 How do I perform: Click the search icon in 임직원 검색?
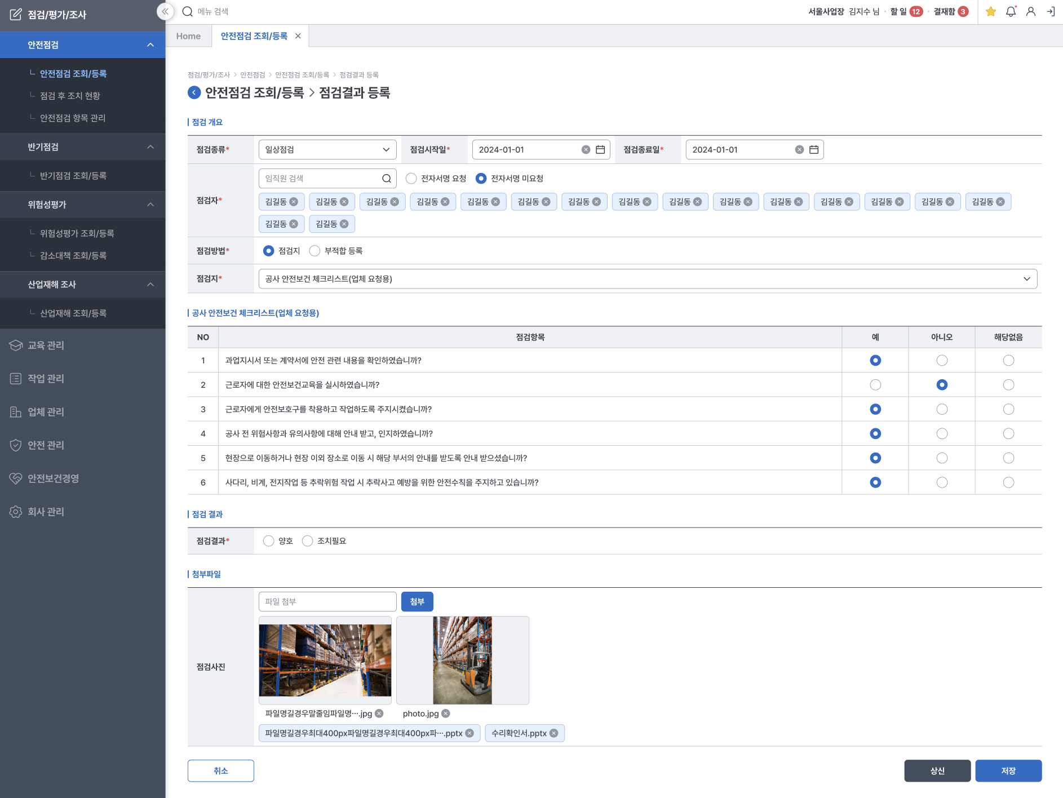387,179
